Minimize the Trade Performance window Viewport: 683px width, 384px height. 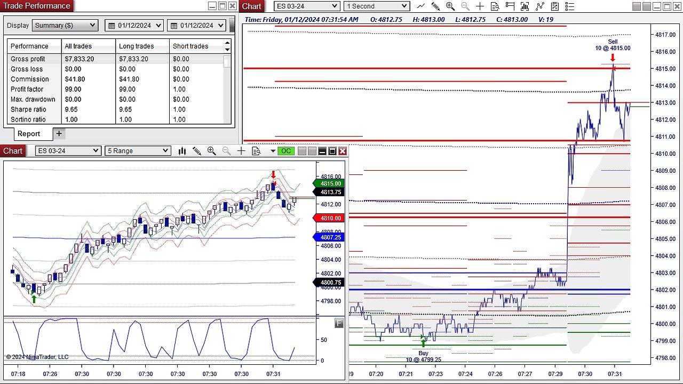tap(212, 6)
